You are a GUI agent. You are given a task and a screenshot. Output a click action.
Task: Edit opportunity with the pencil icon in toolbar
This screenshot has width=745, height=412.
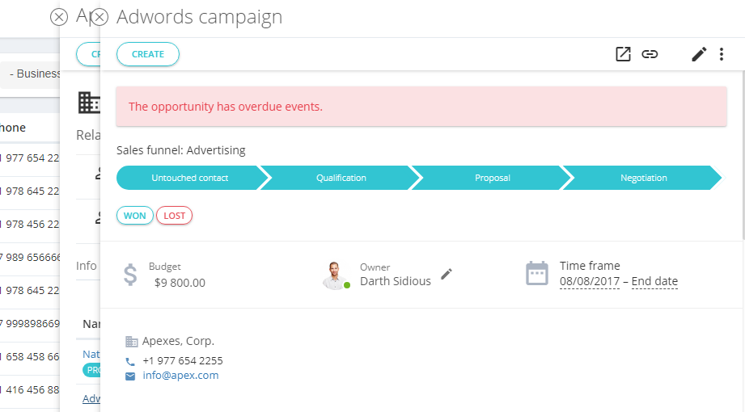699,54
